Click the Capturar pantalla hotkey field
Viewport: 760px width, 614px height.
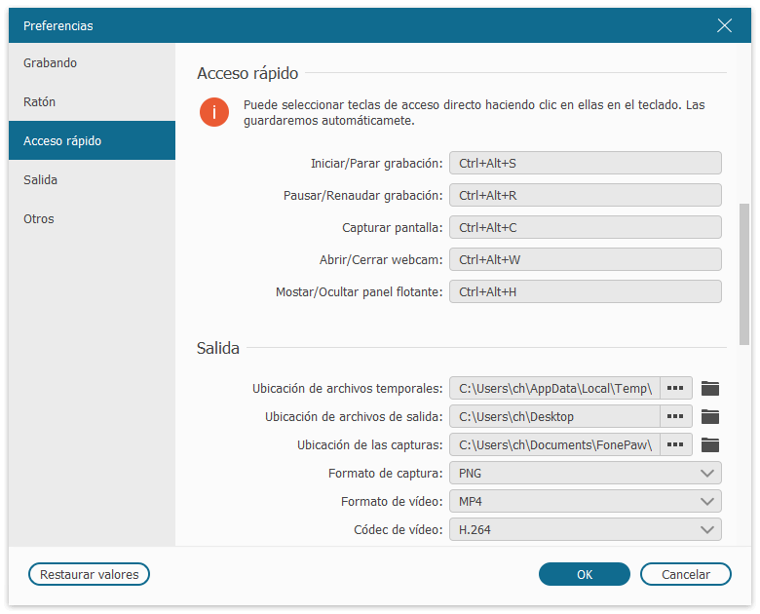coord(585,227)
